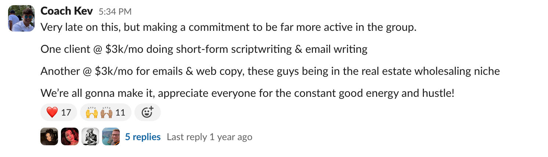The height and width of the screenshot is (157, 548).
Task: Click the Coach Kev sender name
Action: [66, 11]
